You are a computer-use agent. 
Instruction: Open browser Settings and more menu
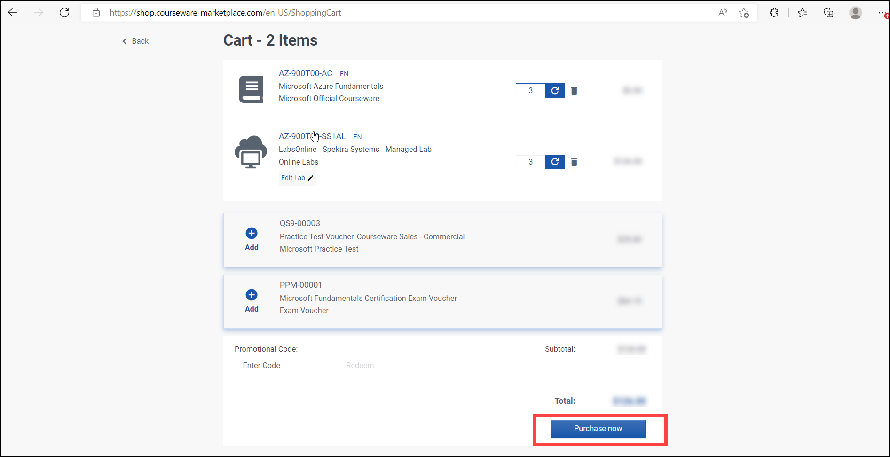tap(882, 13)
